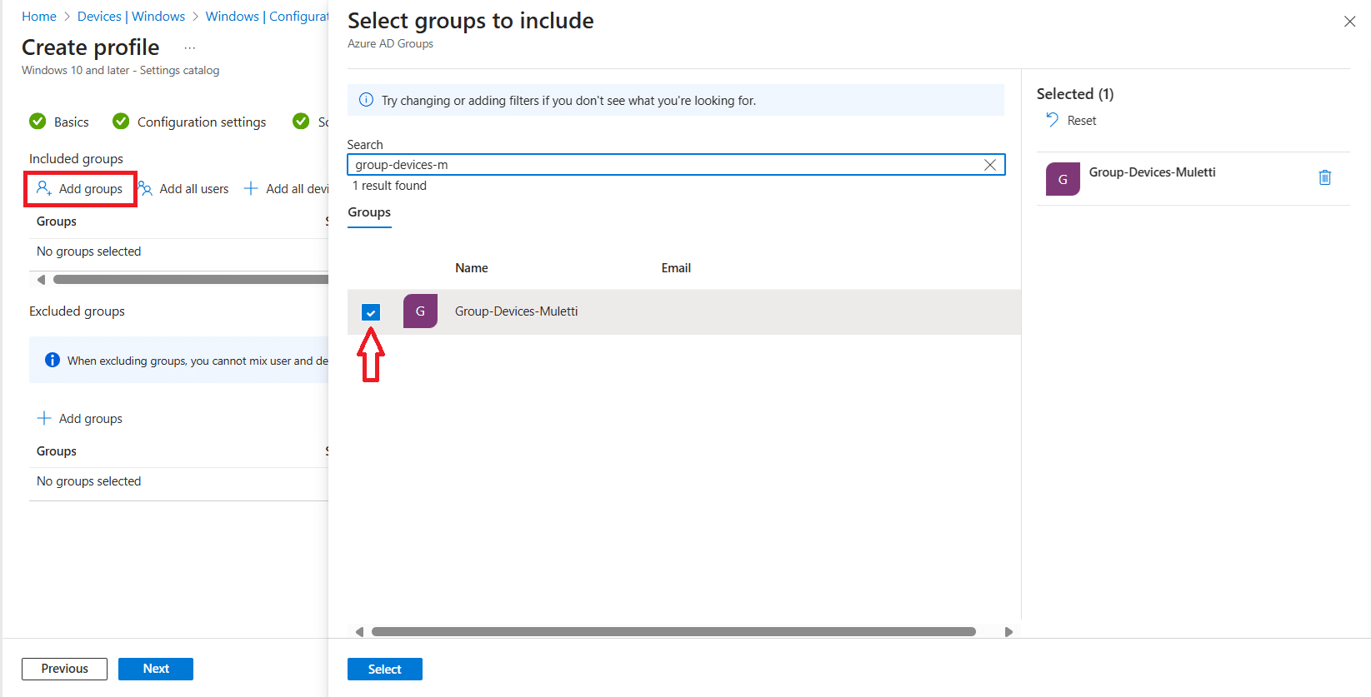
Task: Click the purple G avatar in Selected panel
Action: [1063, 179]
